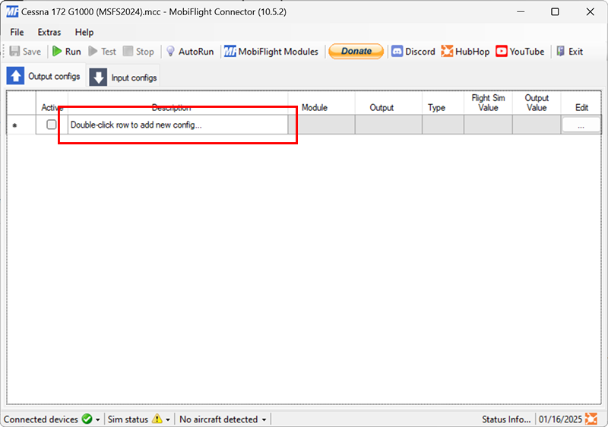
Task: Click the Exit toolbar button
Action: (570, 52)
